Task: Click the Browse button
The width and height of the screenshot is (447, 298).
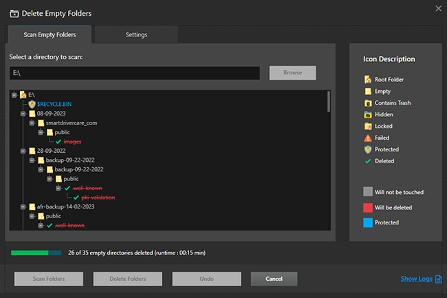Action: pyautogui.click(x=292, y=73)
